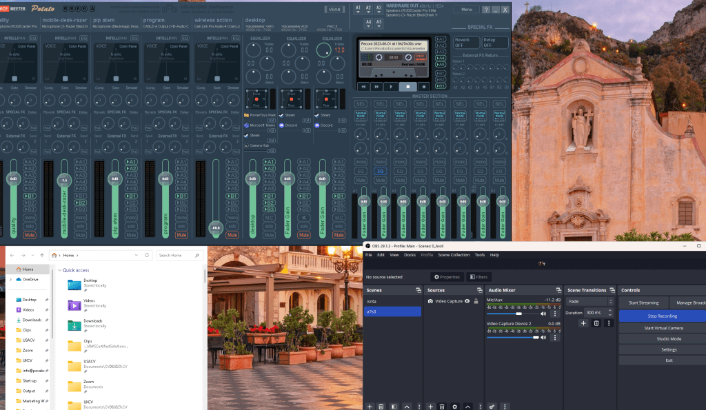Open the Fade transition dropdown in OBS
The height and width of the screenshot is (410, 706).
pos(589,301)
